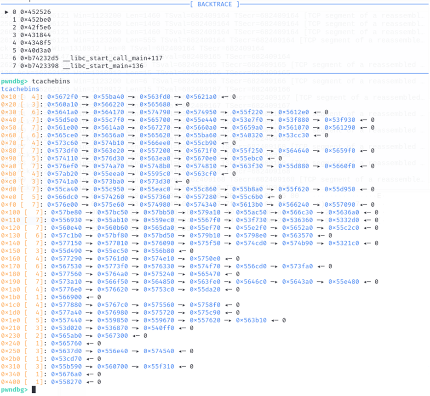Screen dimensions: 430x396
Task: Click address 0x57c1b0 in 0x130 bin
Action: tap(66, 235)
